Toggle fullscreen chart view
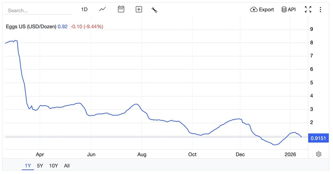 click(x=308, y=9)
